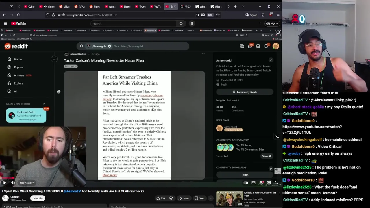Image resolution: width=370 pixels, height=208 pixels.
Task: Switch to the News Reddit tab
Action: coord(95,6)
